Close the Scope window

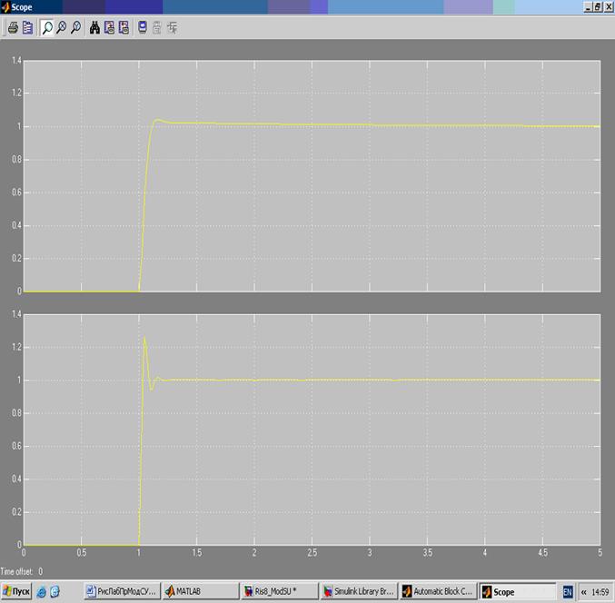tap(609, 6)
